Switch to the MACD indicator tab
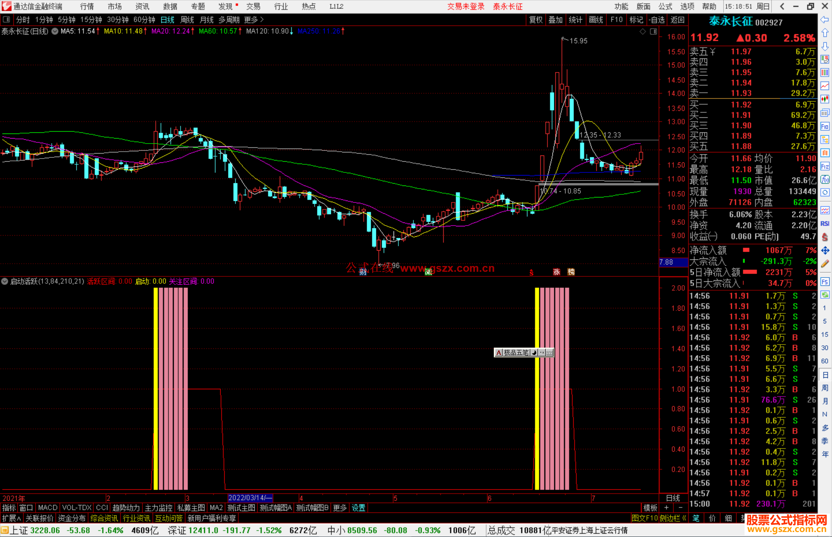832x537 pixels. tap(48, 508)
